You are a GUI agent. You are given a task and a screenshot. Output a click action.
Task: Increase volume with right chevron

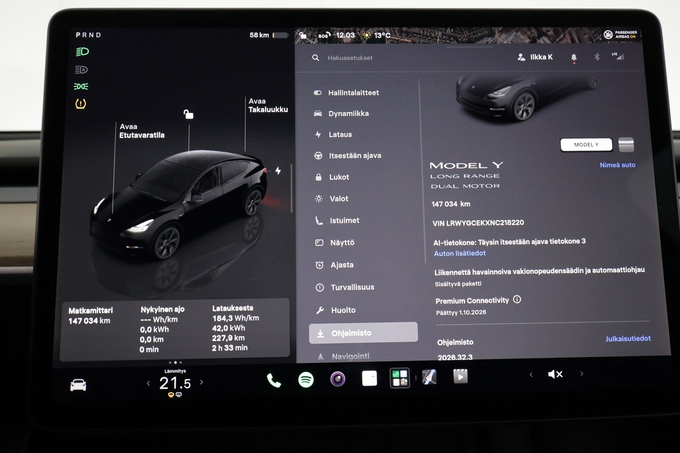tap(582, 374)
